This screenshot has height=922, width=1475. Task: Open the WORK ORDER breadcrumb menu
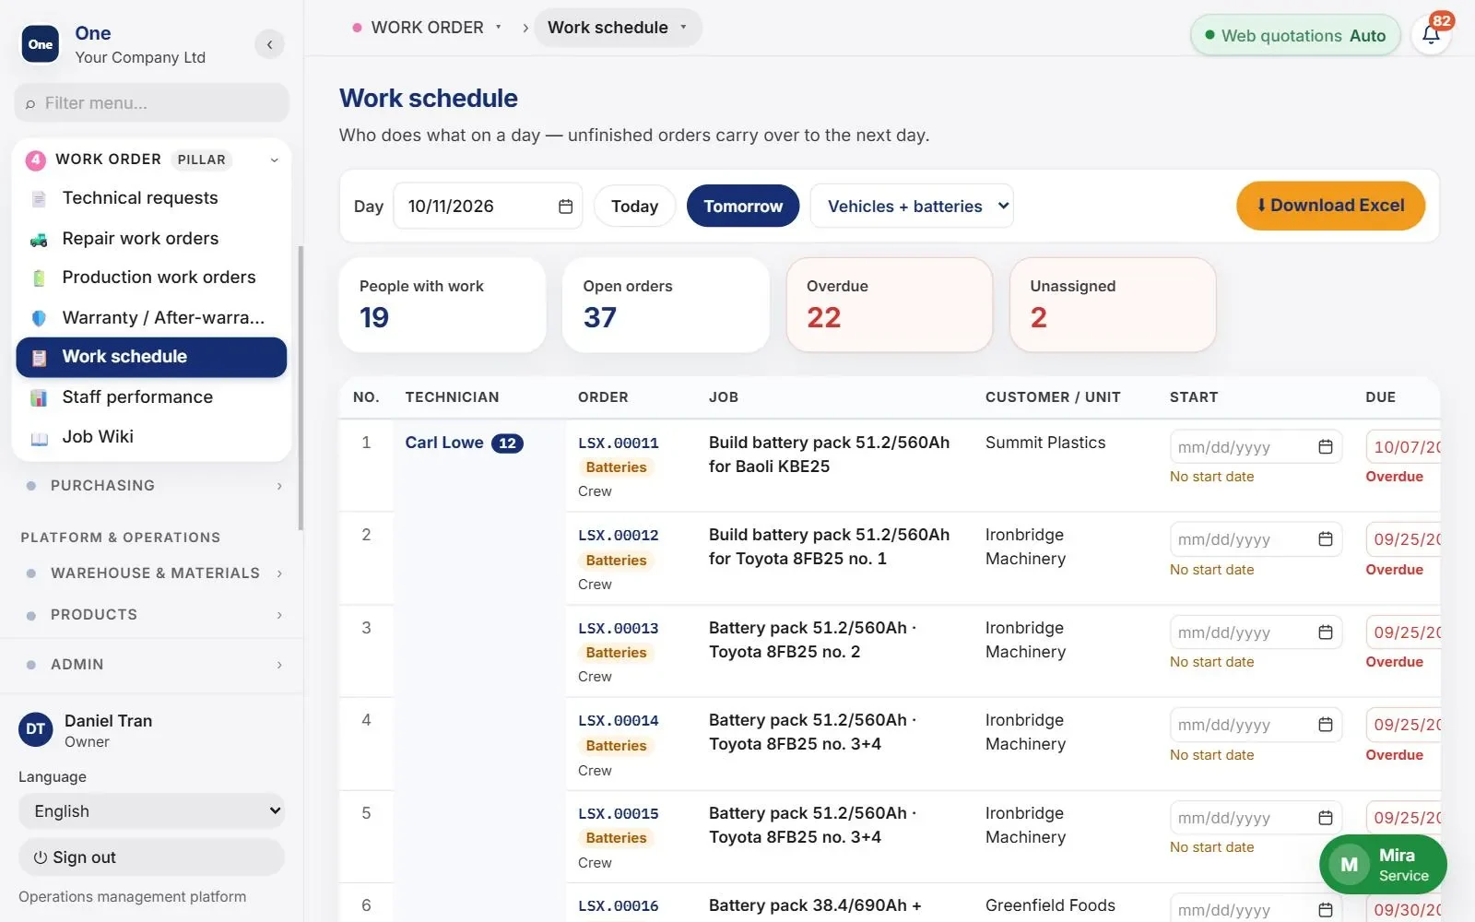pyautogui.click(x=428, y=28)
